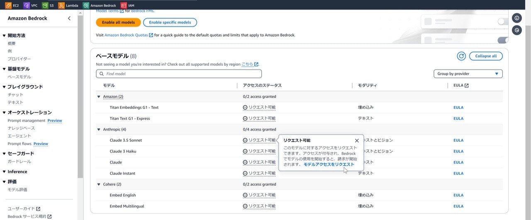Open the EC2 service shortcut
Image resolution: width=531 pixels, height=220 pixels.
point(12,5)
